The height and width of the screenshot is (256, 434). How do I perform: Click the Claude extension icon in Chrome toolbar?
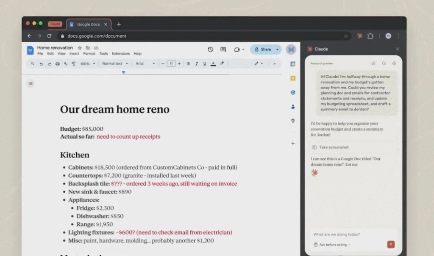click(359, 36)
